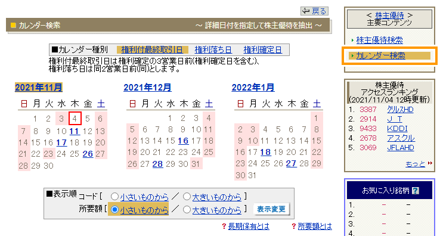This screenshot has height=236, width=440.
Task: Select December 16 in calendar
Action: coord(183,141)
